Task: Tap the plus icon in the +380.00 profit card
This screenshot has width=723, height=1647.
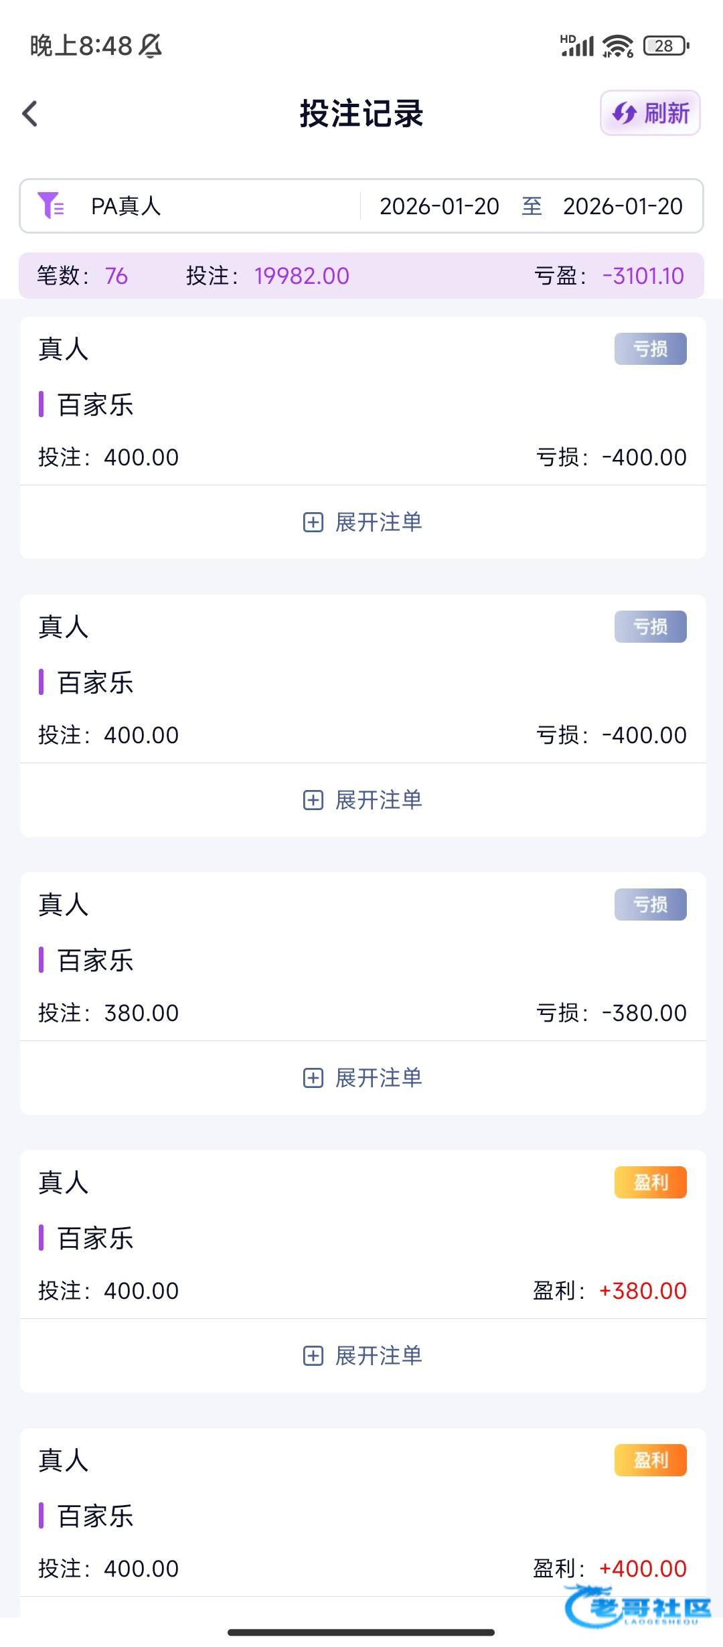Action: click(313, 1356)
